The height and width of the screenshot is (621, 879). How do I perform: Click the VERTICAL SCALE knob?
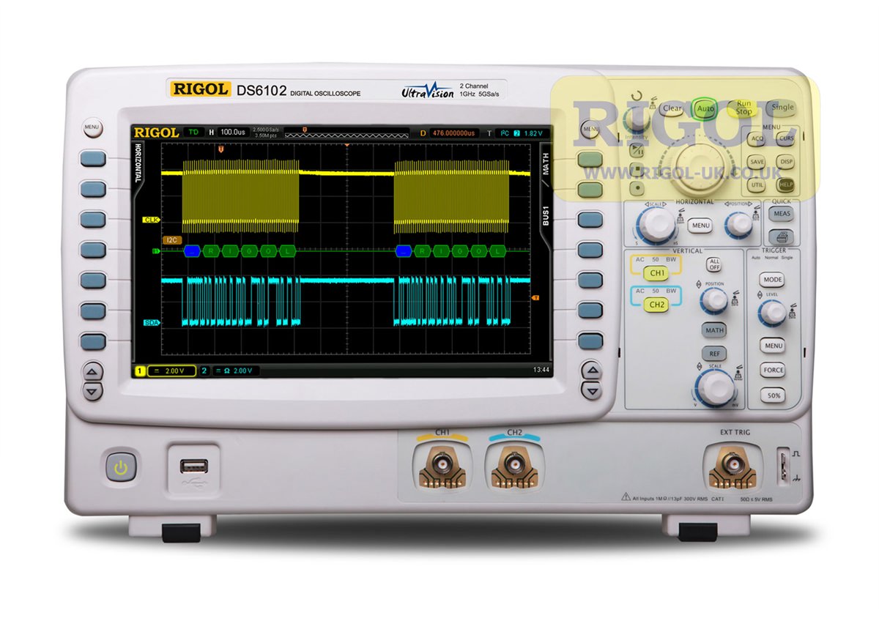click(716, 388)
